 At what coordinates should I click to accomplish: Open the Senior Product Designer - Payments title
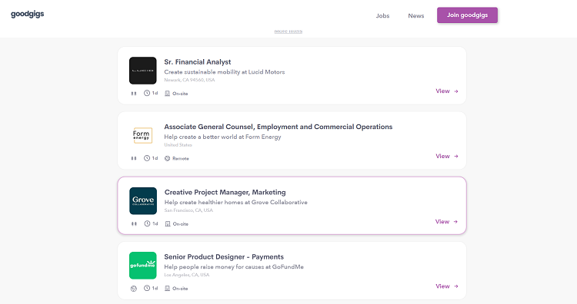224,257
